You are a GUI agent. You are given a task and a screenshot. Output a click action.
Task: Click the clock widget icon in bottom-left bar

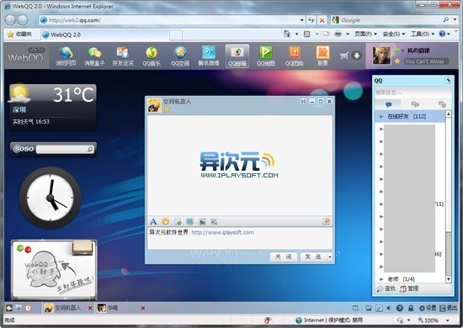[28, 309]
